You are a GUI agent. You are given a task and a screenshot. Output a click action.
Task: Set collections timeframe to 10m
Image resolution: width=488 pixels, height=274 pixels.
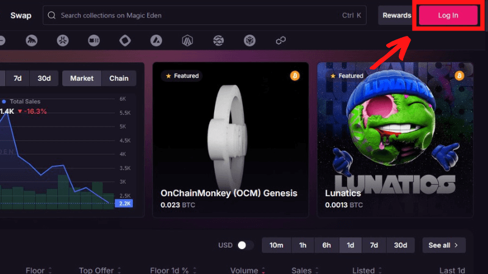[x=276, y=245]
